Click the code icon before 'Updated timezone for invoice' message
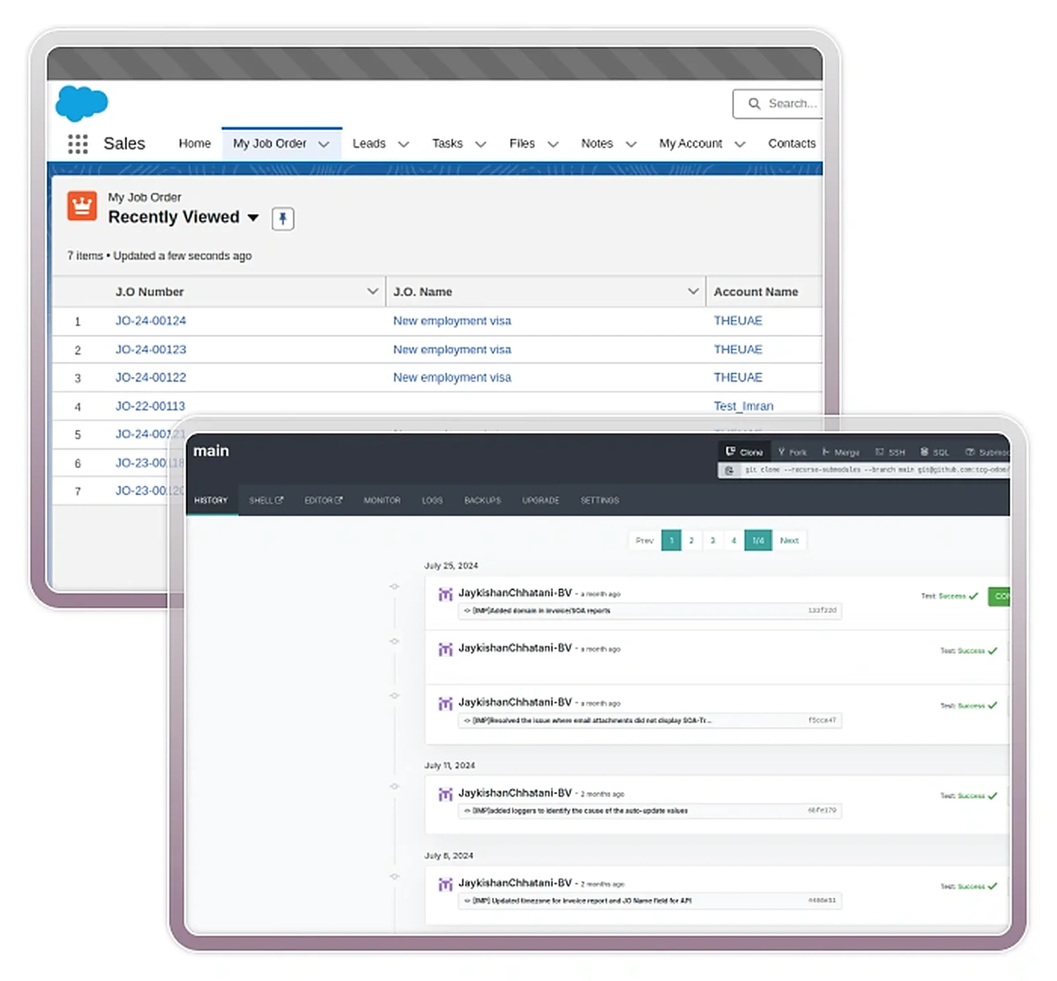The height and width of the screenshot is (981, 1057). [x=467, y=901]
